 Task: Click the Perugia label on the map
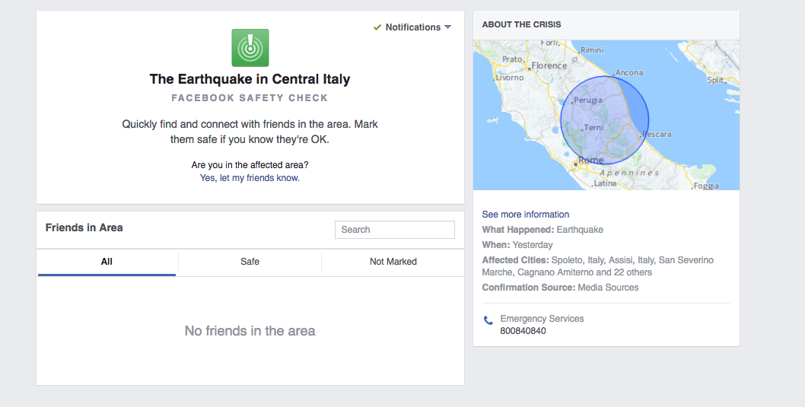tap(588, 100)
